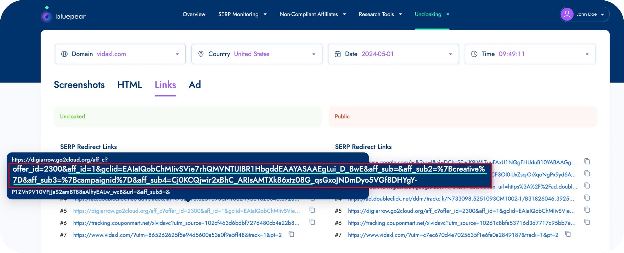Screen dimensions: 624x253
Task: Click Uncloaked SERP Redirect Links heading
Action: (x=89, y=147)
